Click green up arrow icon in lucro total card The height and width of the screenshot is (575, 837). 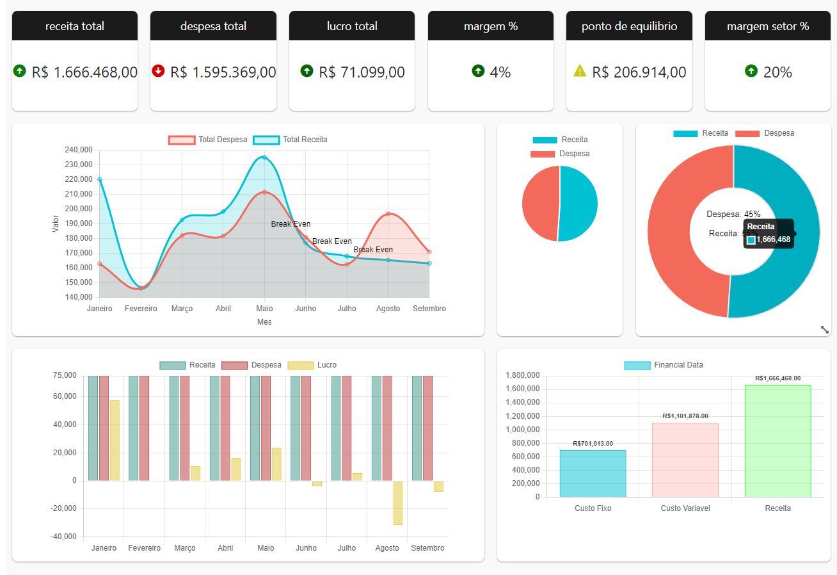(x=307, y=70)
